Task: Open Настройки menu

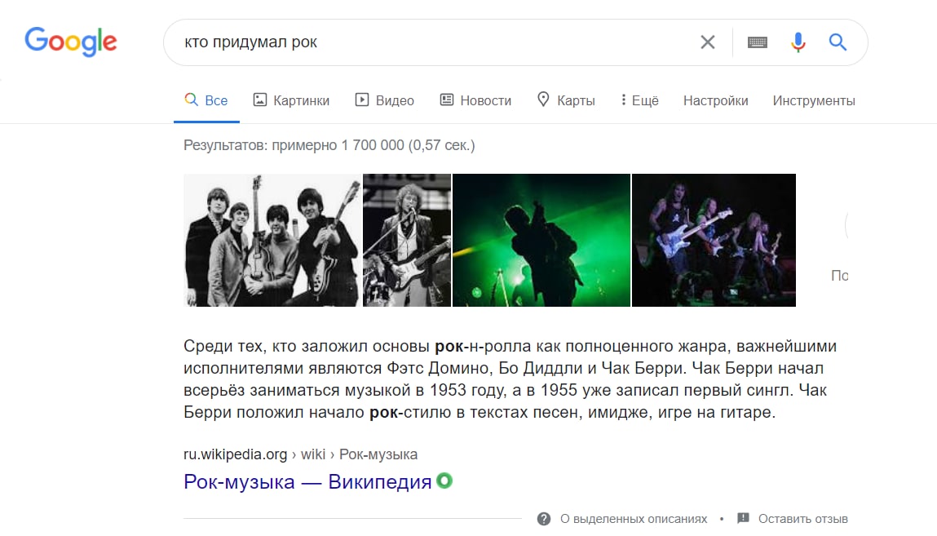Action: pyautogui.click(x=715, y=100)
